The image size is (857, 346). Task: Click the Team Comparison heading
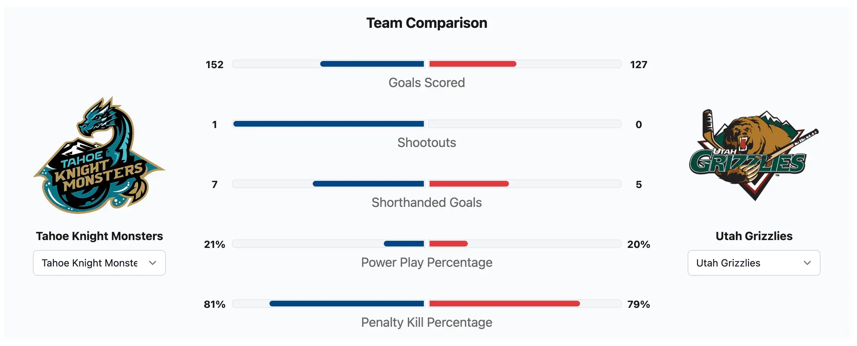coord(427,23)
